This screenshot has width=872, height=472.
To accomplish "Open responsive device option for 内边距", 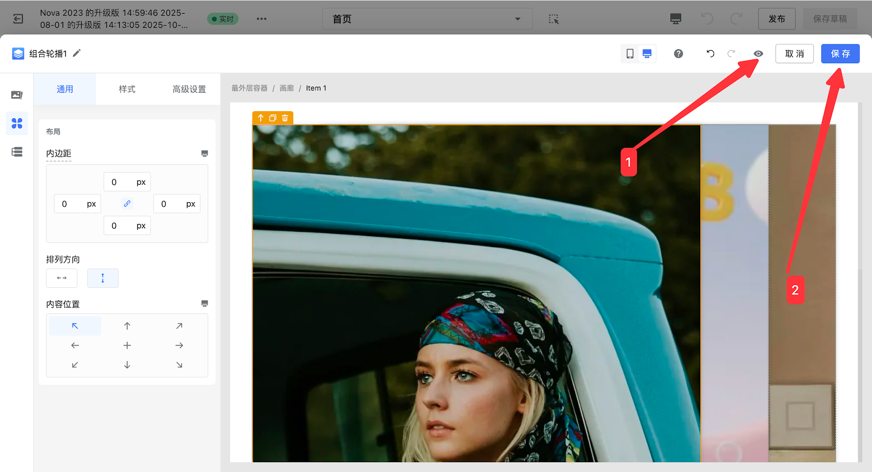I will click(204, 154).
